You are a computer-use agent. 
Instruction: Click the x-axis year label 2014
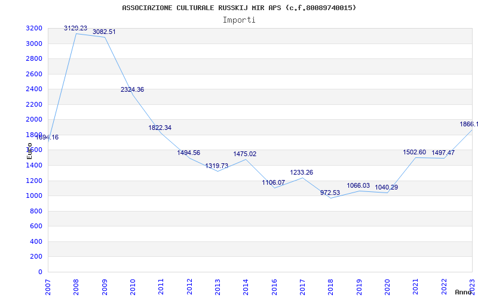click(246, 287)
